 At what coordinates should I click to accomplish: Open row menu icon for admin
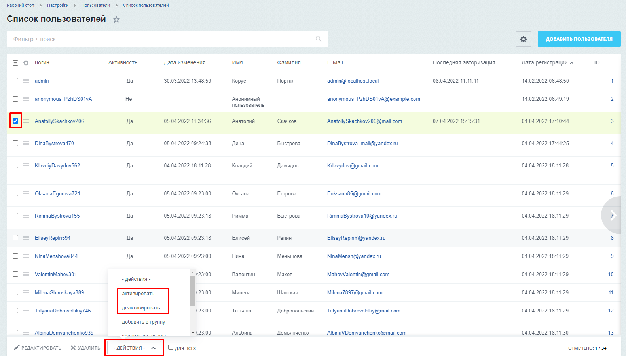(26, 81)
